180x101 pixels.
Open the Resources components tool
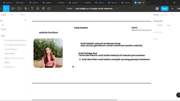[x=38, y=9]
